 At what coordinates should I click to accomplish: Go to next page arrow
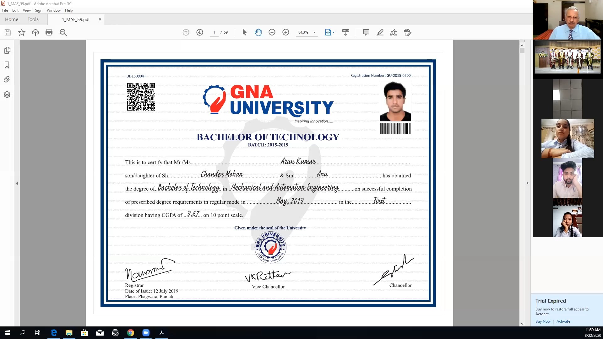tap(200, 32)
